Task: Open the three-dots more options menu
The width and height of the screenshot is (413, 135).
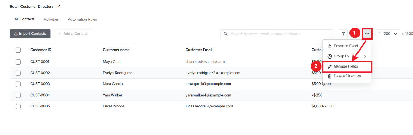Action: (x=367, y=34)
